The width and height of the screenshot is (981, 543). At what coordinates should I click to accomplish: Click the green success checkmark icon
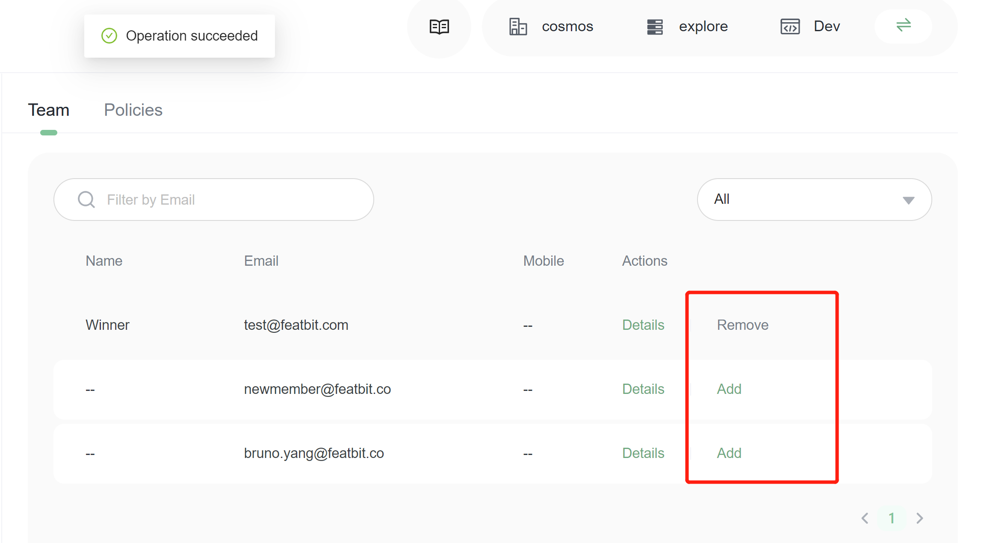[x=109, y=36]
